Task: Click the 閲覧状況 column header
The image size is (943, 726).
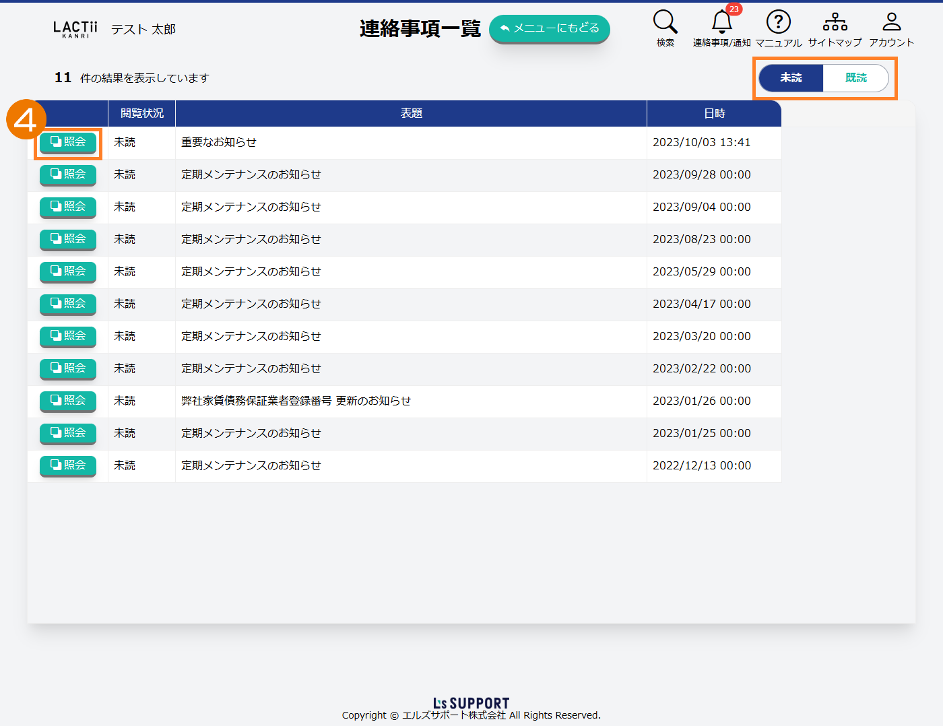Action: point(141,114)
